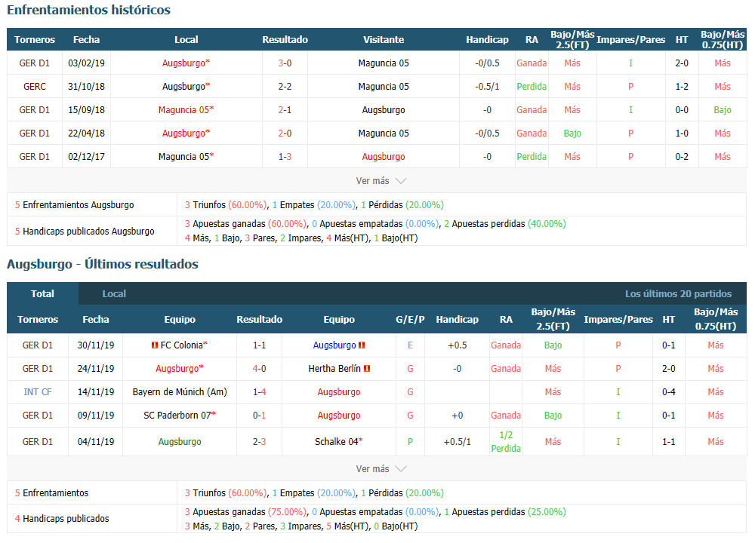This screenshot has width=755, height=543.
Task: Switch to the Local tab
Action: (114, 294)
